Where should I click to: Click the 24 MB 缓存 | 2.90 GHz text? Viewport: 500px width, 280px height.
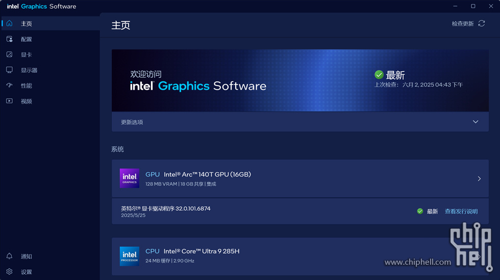point(169,261)
